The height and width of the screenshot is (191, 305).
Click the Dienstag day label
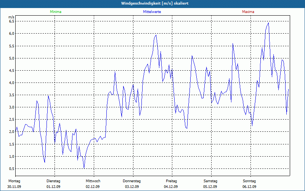[x=53, y=181]
